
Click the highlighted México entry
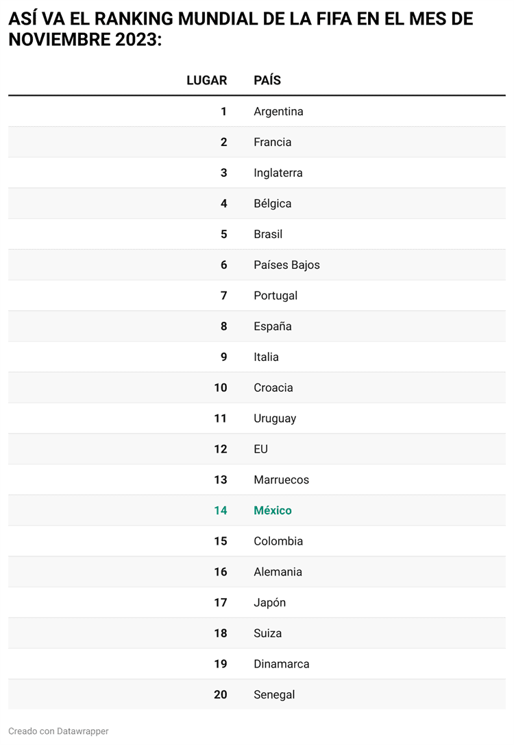pos(273,510)
